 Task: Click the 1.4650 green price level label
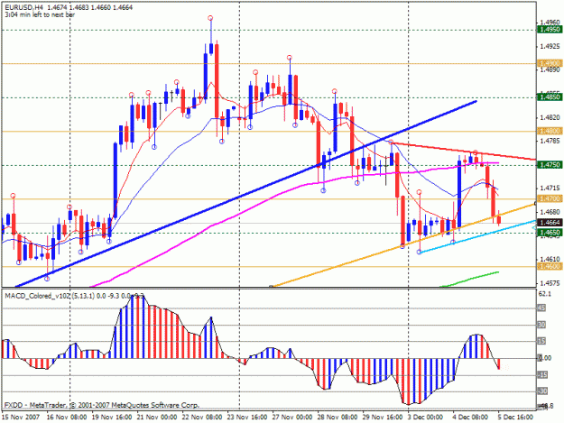click(x=550, y=233)
